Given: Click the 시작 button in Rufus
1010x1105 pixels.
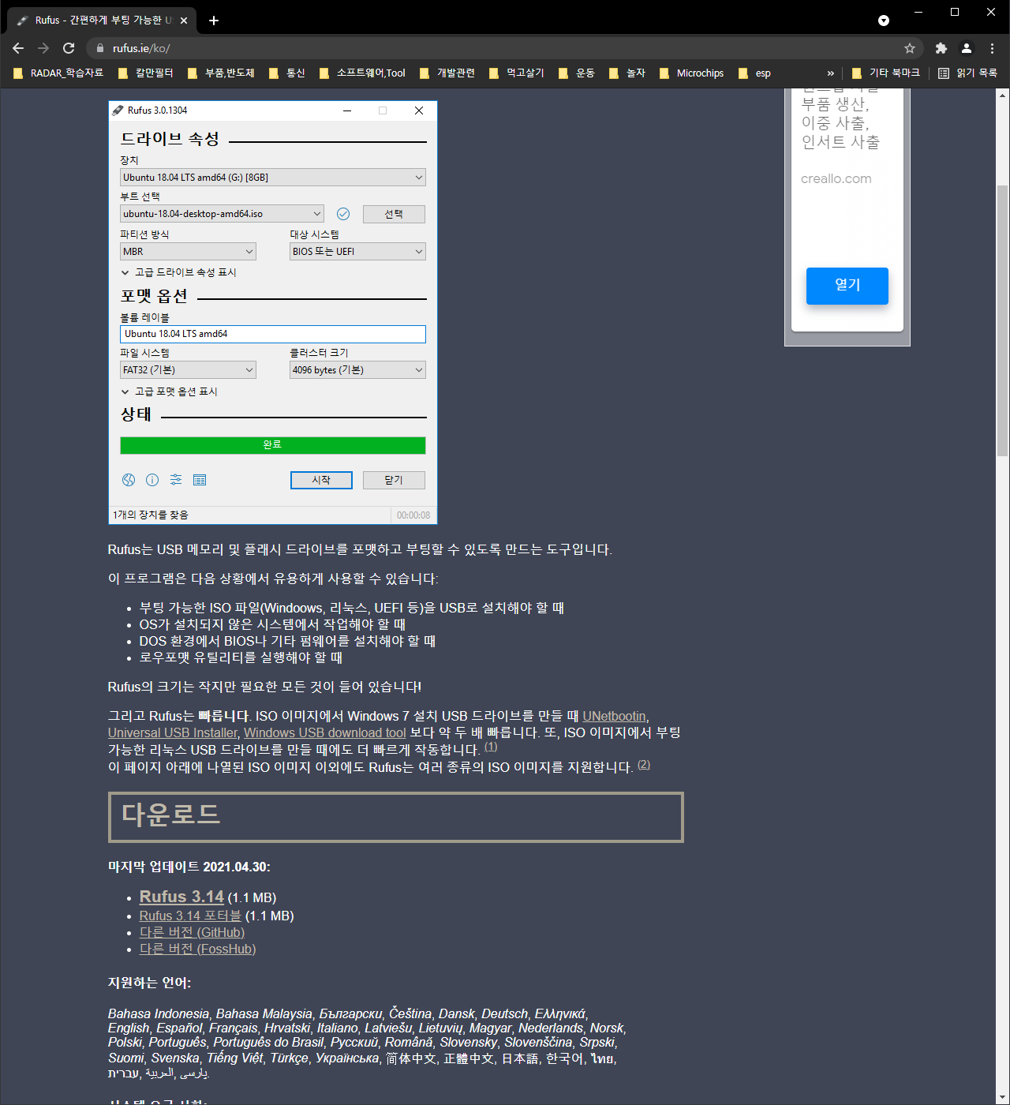Looking at the screenshot, I should click(321, 480).
